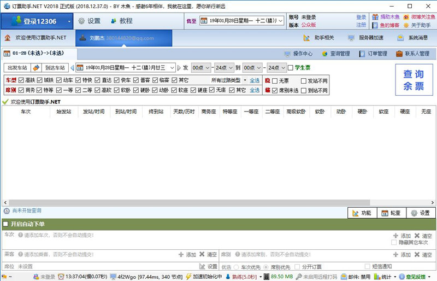Click 二等座 column header
The width and height of the screenshot is (437, 281).
273,112
